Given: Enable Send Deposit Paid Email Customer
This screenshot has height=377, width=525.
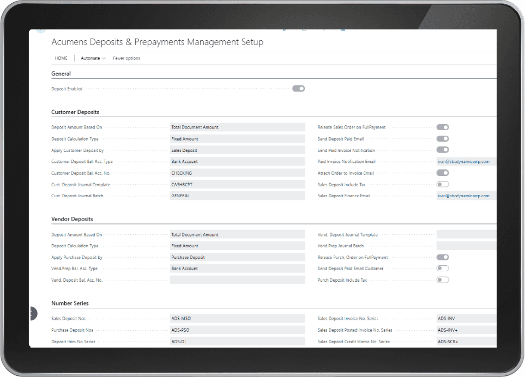Looking at the screenshot, I should pyautogui.click(x=442, y=268).
